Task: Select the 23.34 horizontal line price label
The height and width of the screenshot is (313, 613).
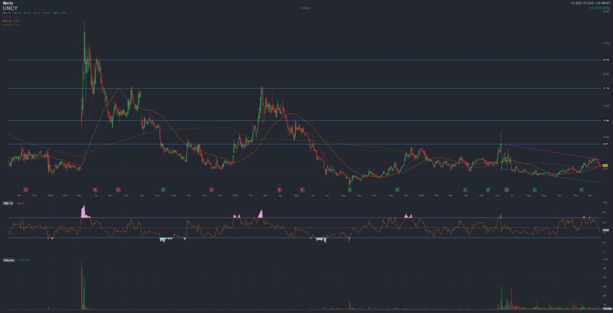Action: pos(605,60)
